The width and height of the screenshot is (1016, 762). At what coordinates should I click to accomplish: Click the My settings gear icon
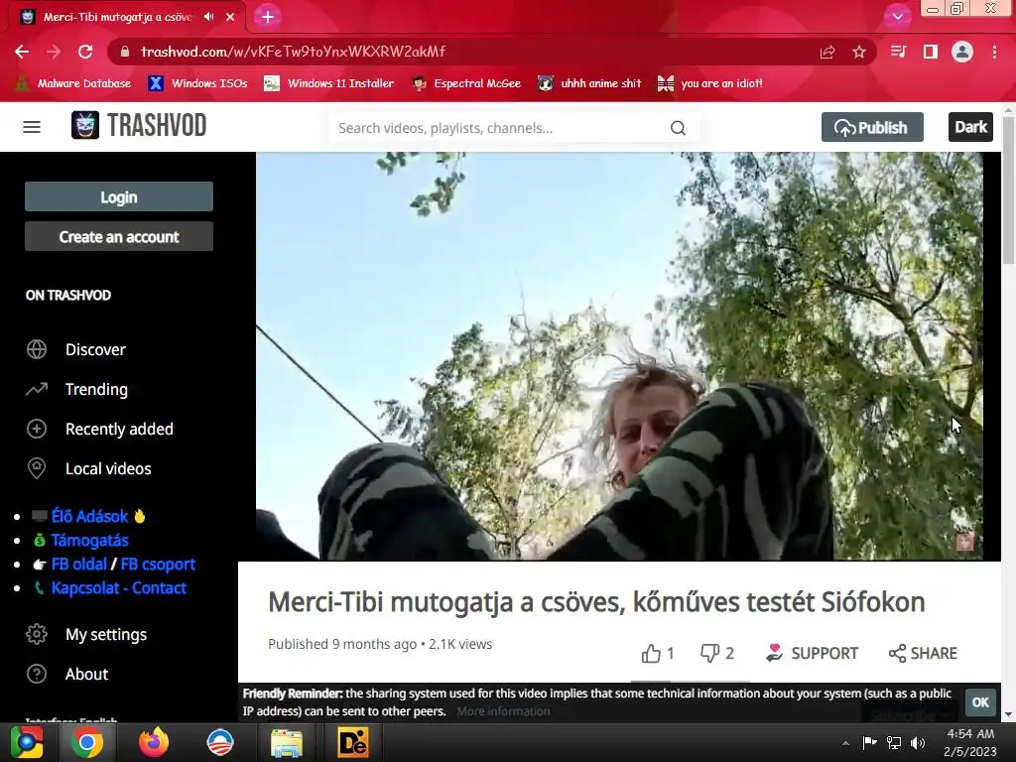[37, 634]
